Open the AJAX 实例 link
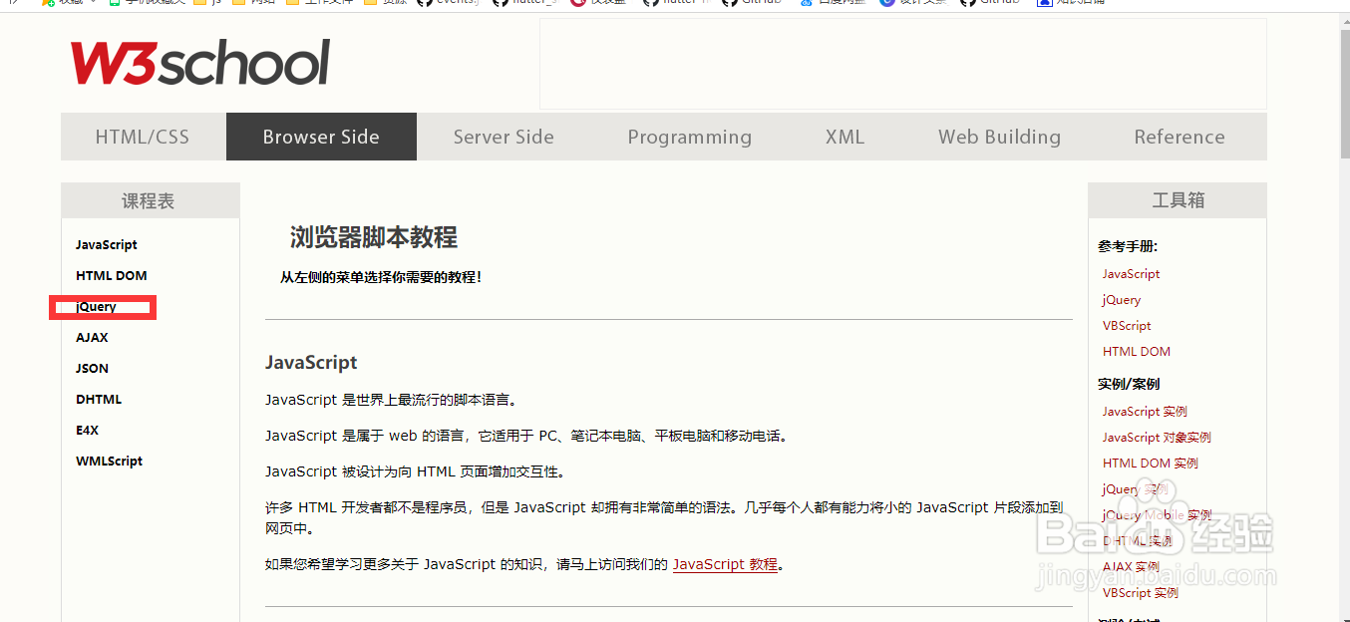Viewport: 1350px width, 622px height. pyautogui.click(x=1132, y=567)
